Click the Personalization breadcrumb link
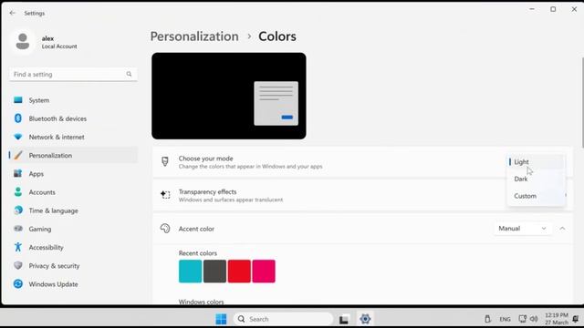The height and width of the screenshot is (328, 584). [x=194, y=36]
